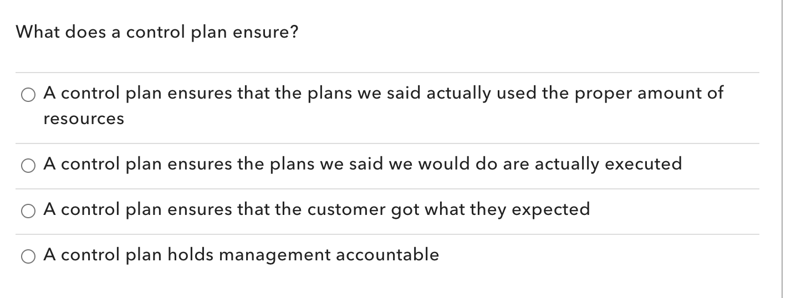Click the answer text ending with 'actually executed'
The image size is (786, 298).
[x=363, y=165]
